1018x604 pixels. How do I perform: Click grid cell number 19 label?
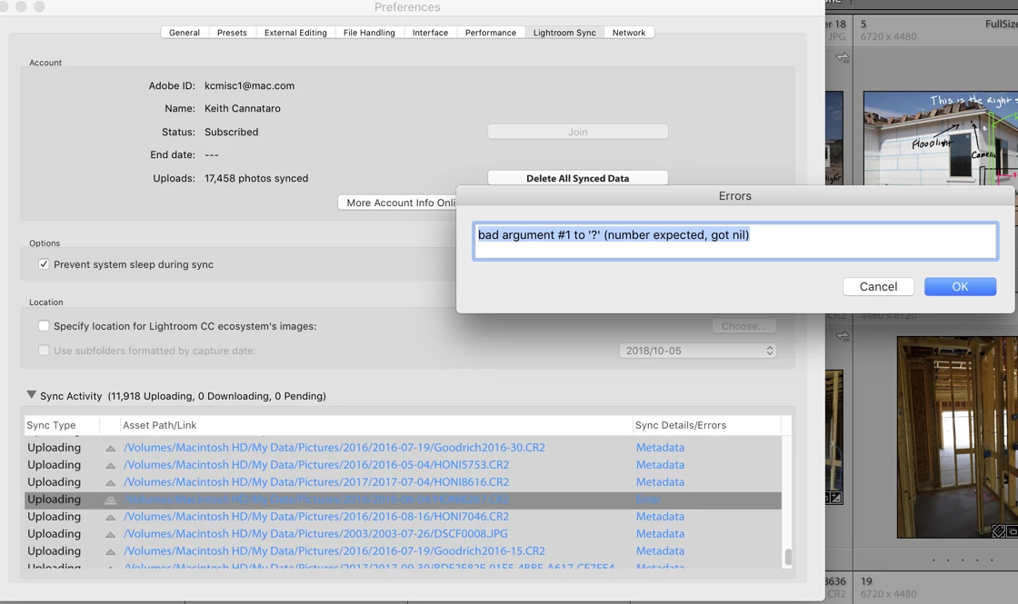(866, 581)
